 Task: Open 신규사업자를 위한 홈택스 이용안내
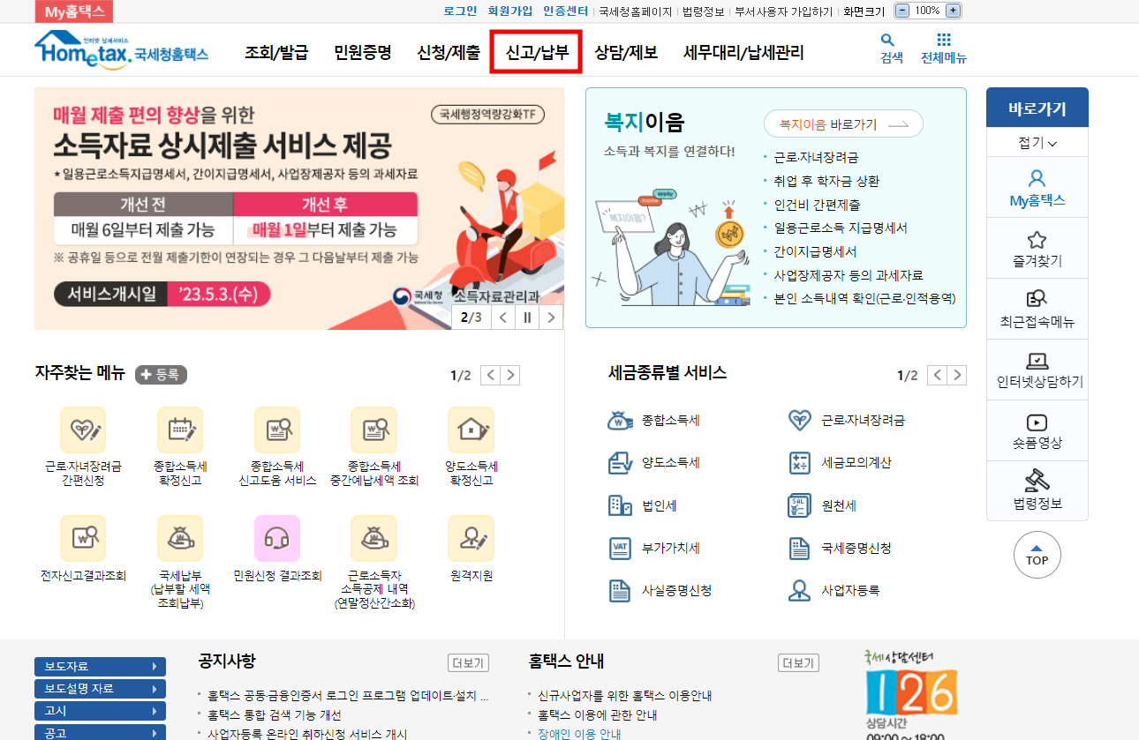point(625,696)
